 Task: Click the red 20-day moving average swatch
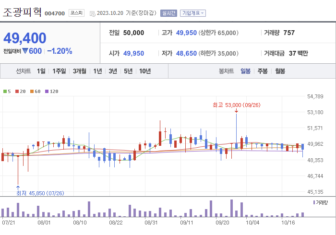pyautogui.click(x=17, y=92)
